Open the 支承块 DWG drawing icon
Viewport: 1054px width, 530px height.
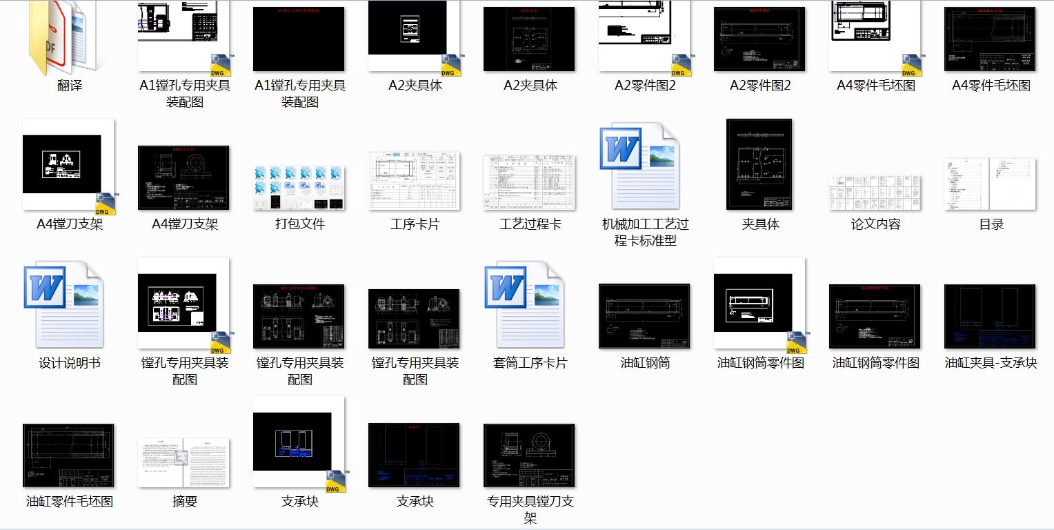pos(300,444)
